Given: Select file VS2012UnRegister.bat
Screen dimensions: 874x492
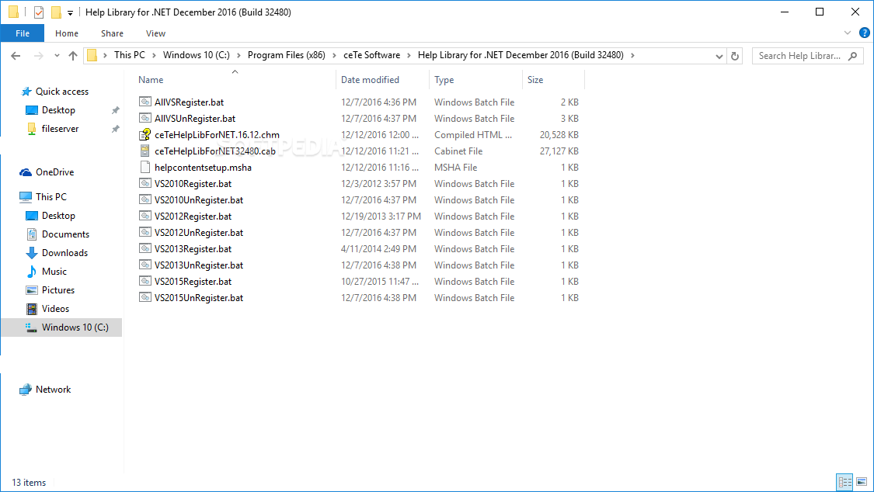Looking at the screenshot, I should pos(199,232).
